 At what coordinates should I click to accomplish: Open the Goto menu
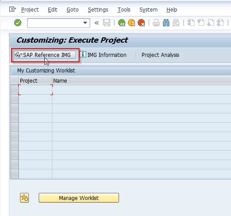point(72,10)
